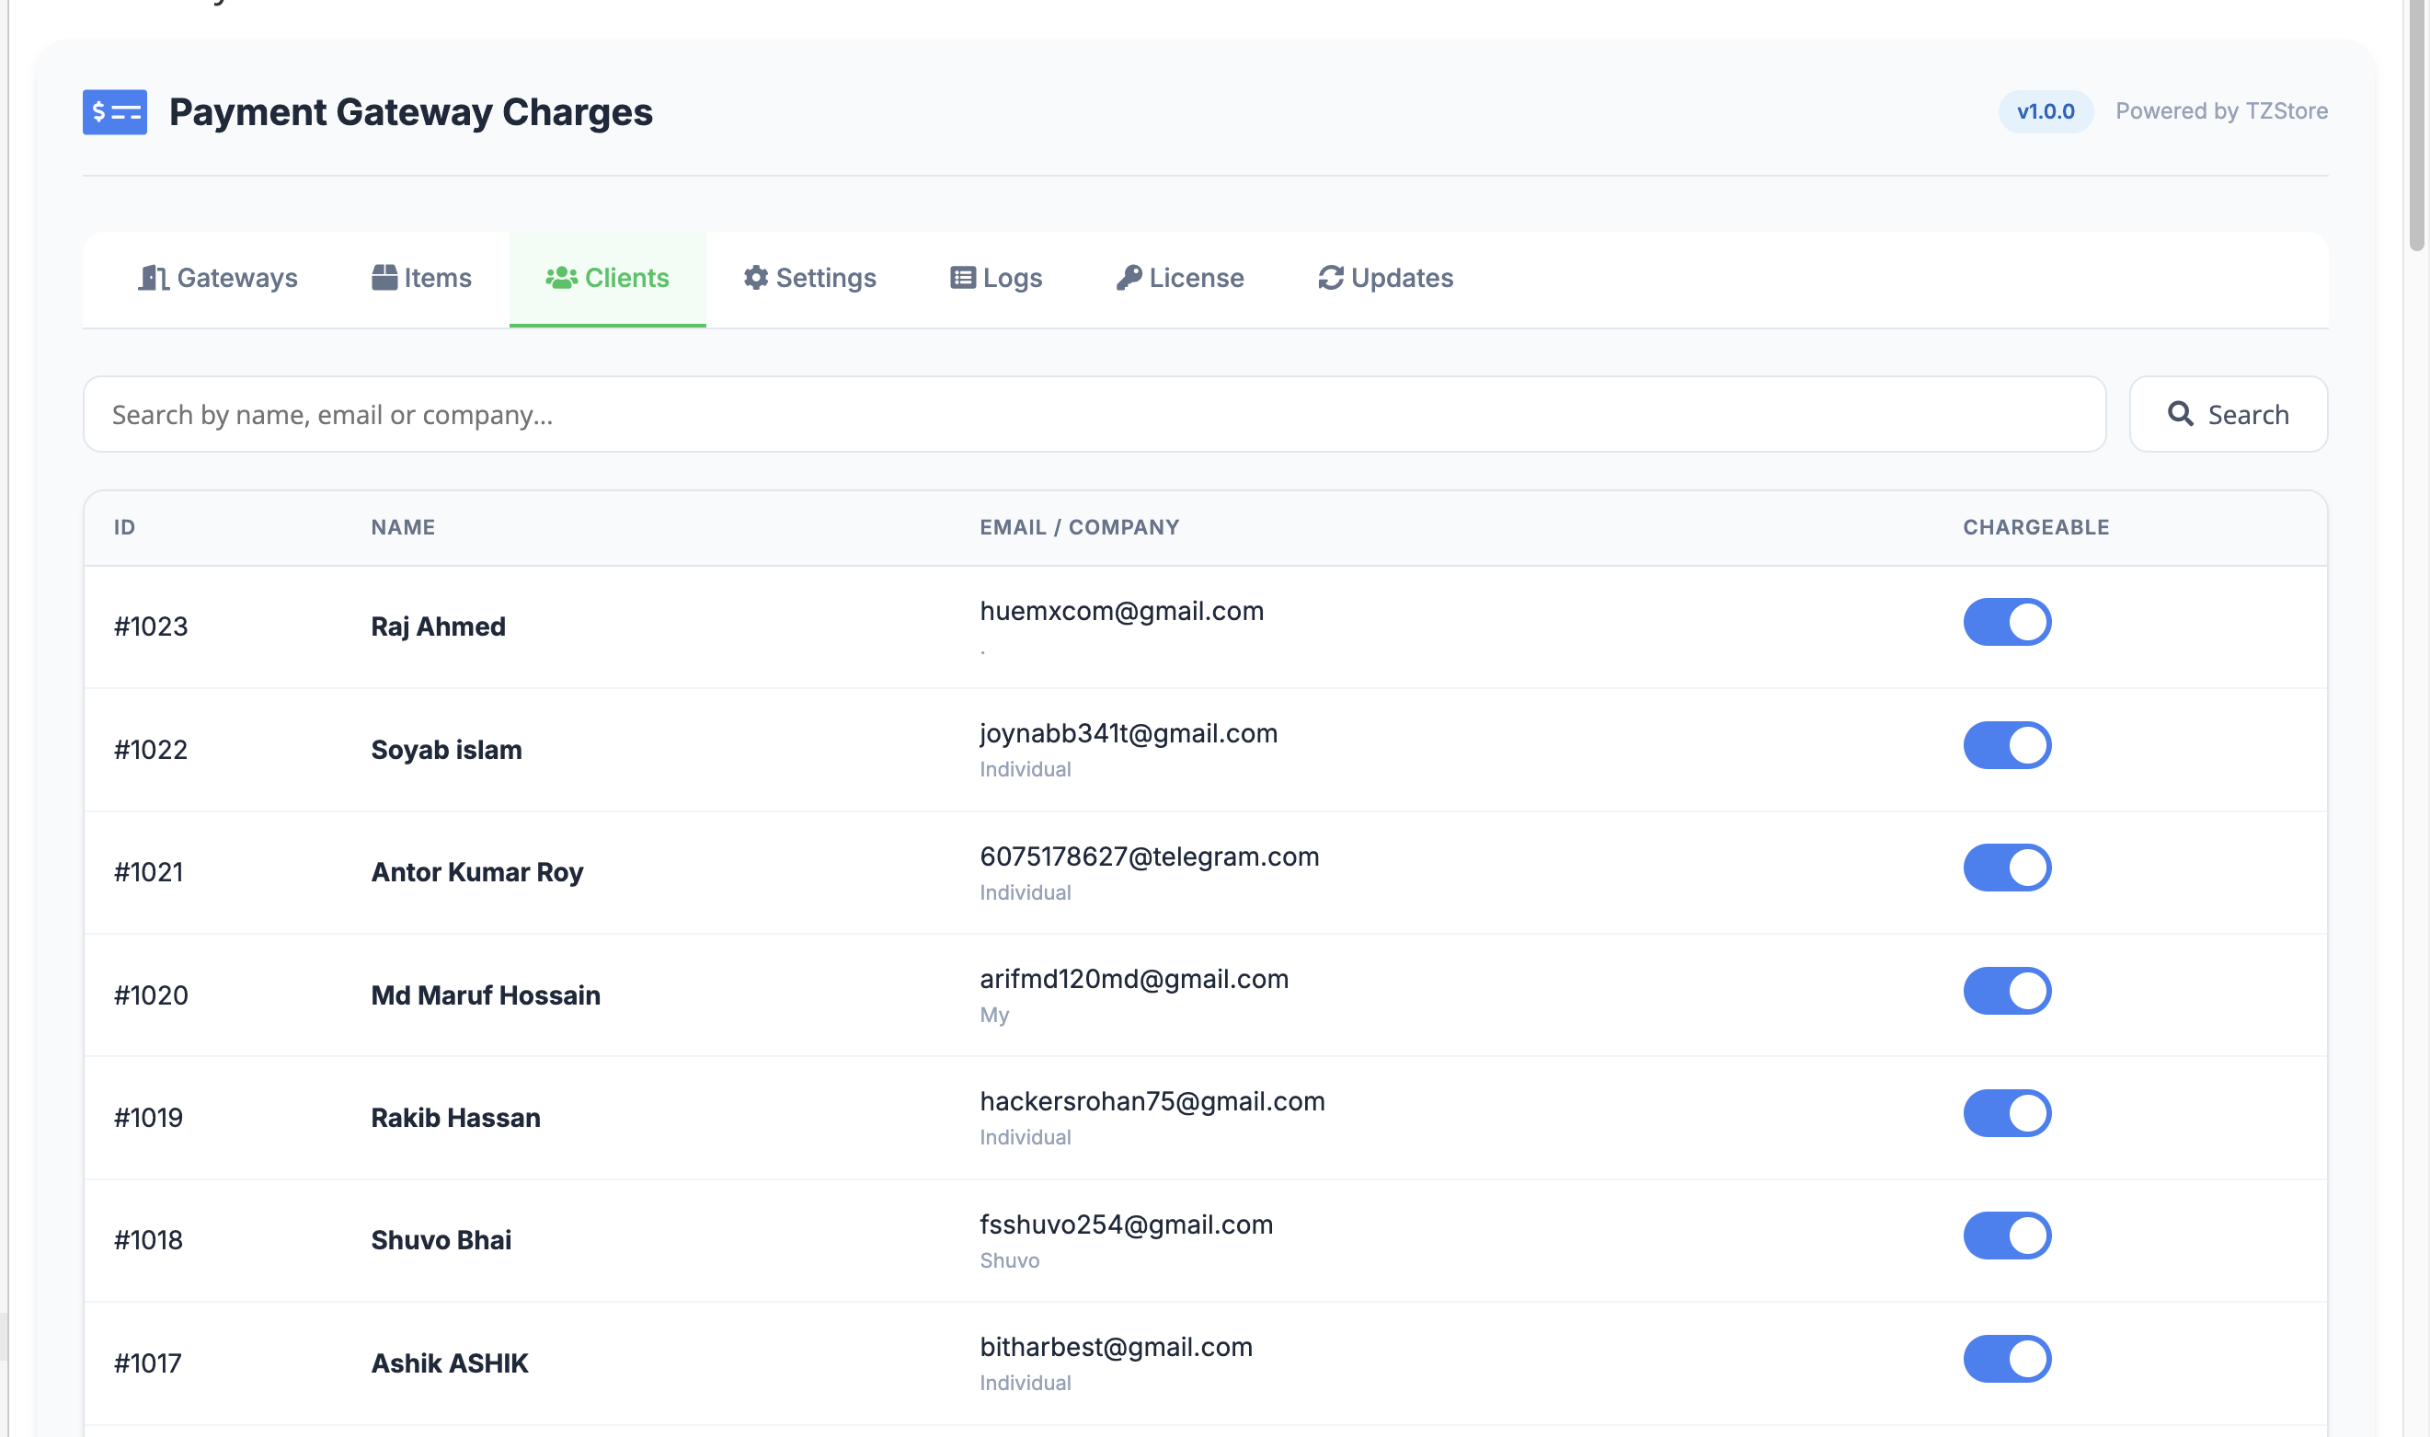Click the v1.0.0 version badge

[x=2045, y=110]
